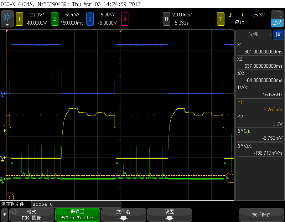Click the 停止 run status label
Viewport: 285px width, 222px height.
(239, 22)
